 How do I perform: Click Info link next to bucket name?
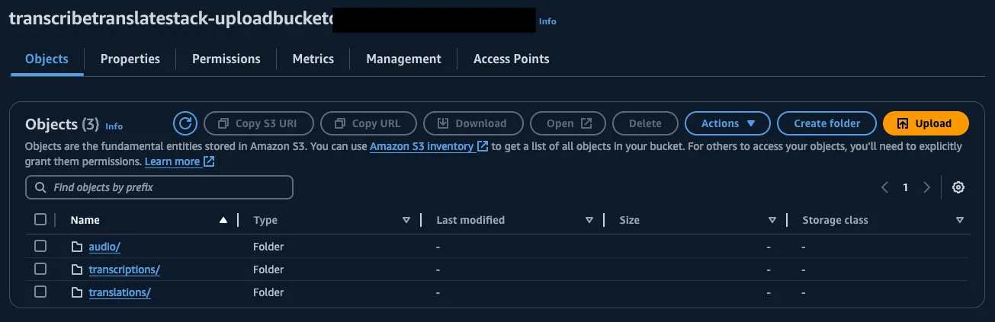pyautogui.click(x=547, y=21)
